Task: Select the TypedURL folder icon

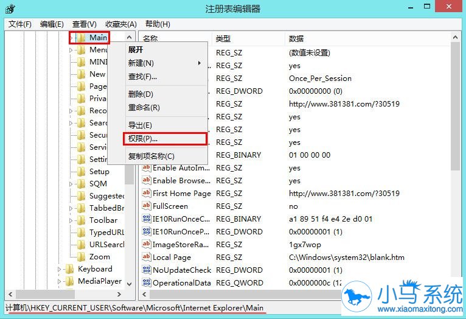Action: [81, 233]
